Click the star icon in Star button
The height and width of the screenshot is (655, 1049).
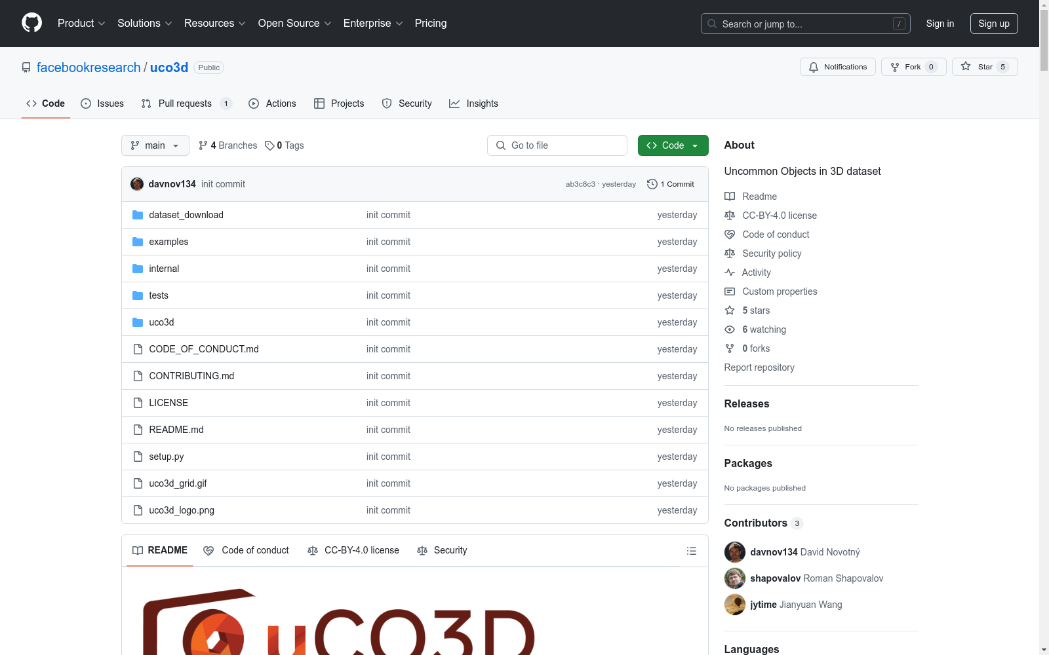966,67
